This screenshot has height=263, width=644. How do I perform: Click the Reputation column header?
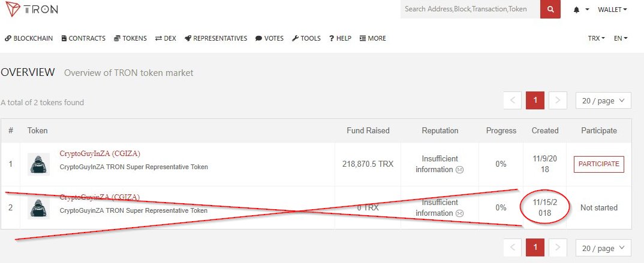(x=440, y=131)
